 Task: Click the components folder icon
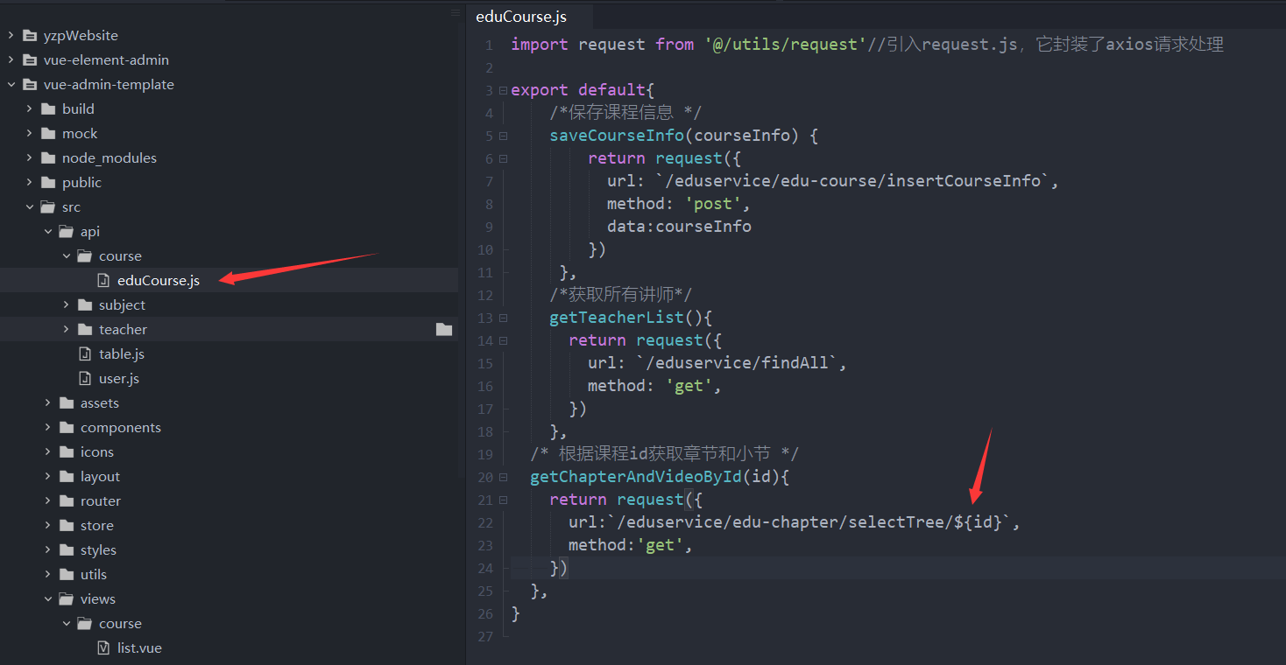(x=67, y=428)
